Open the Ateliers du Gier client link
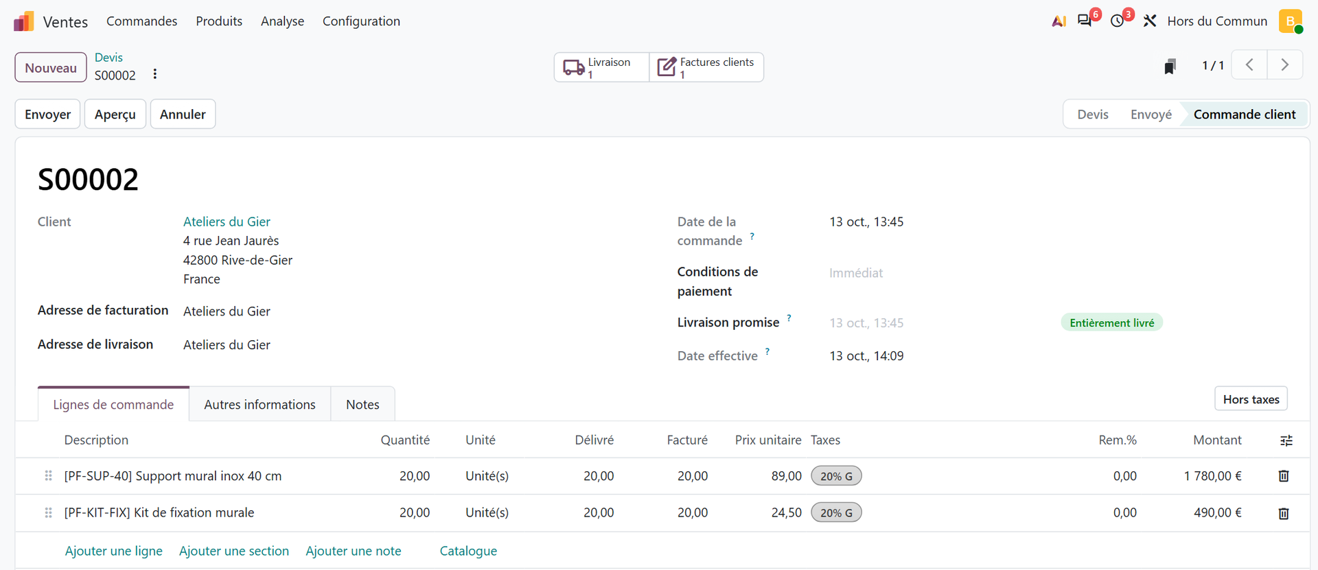Screen dimensions: 1318x570 point(227,222)
